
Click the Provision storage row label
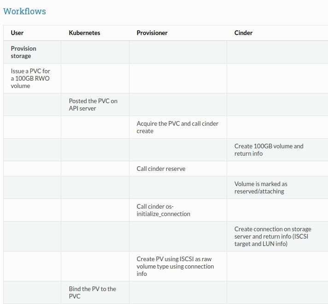pyautogui.click(x=23, y=52)
